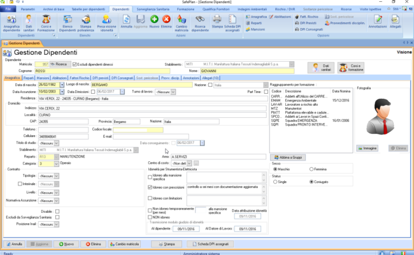Expand Livello dropdown
This screenshot has height=255, width=414.
click(x=56, y=193)
